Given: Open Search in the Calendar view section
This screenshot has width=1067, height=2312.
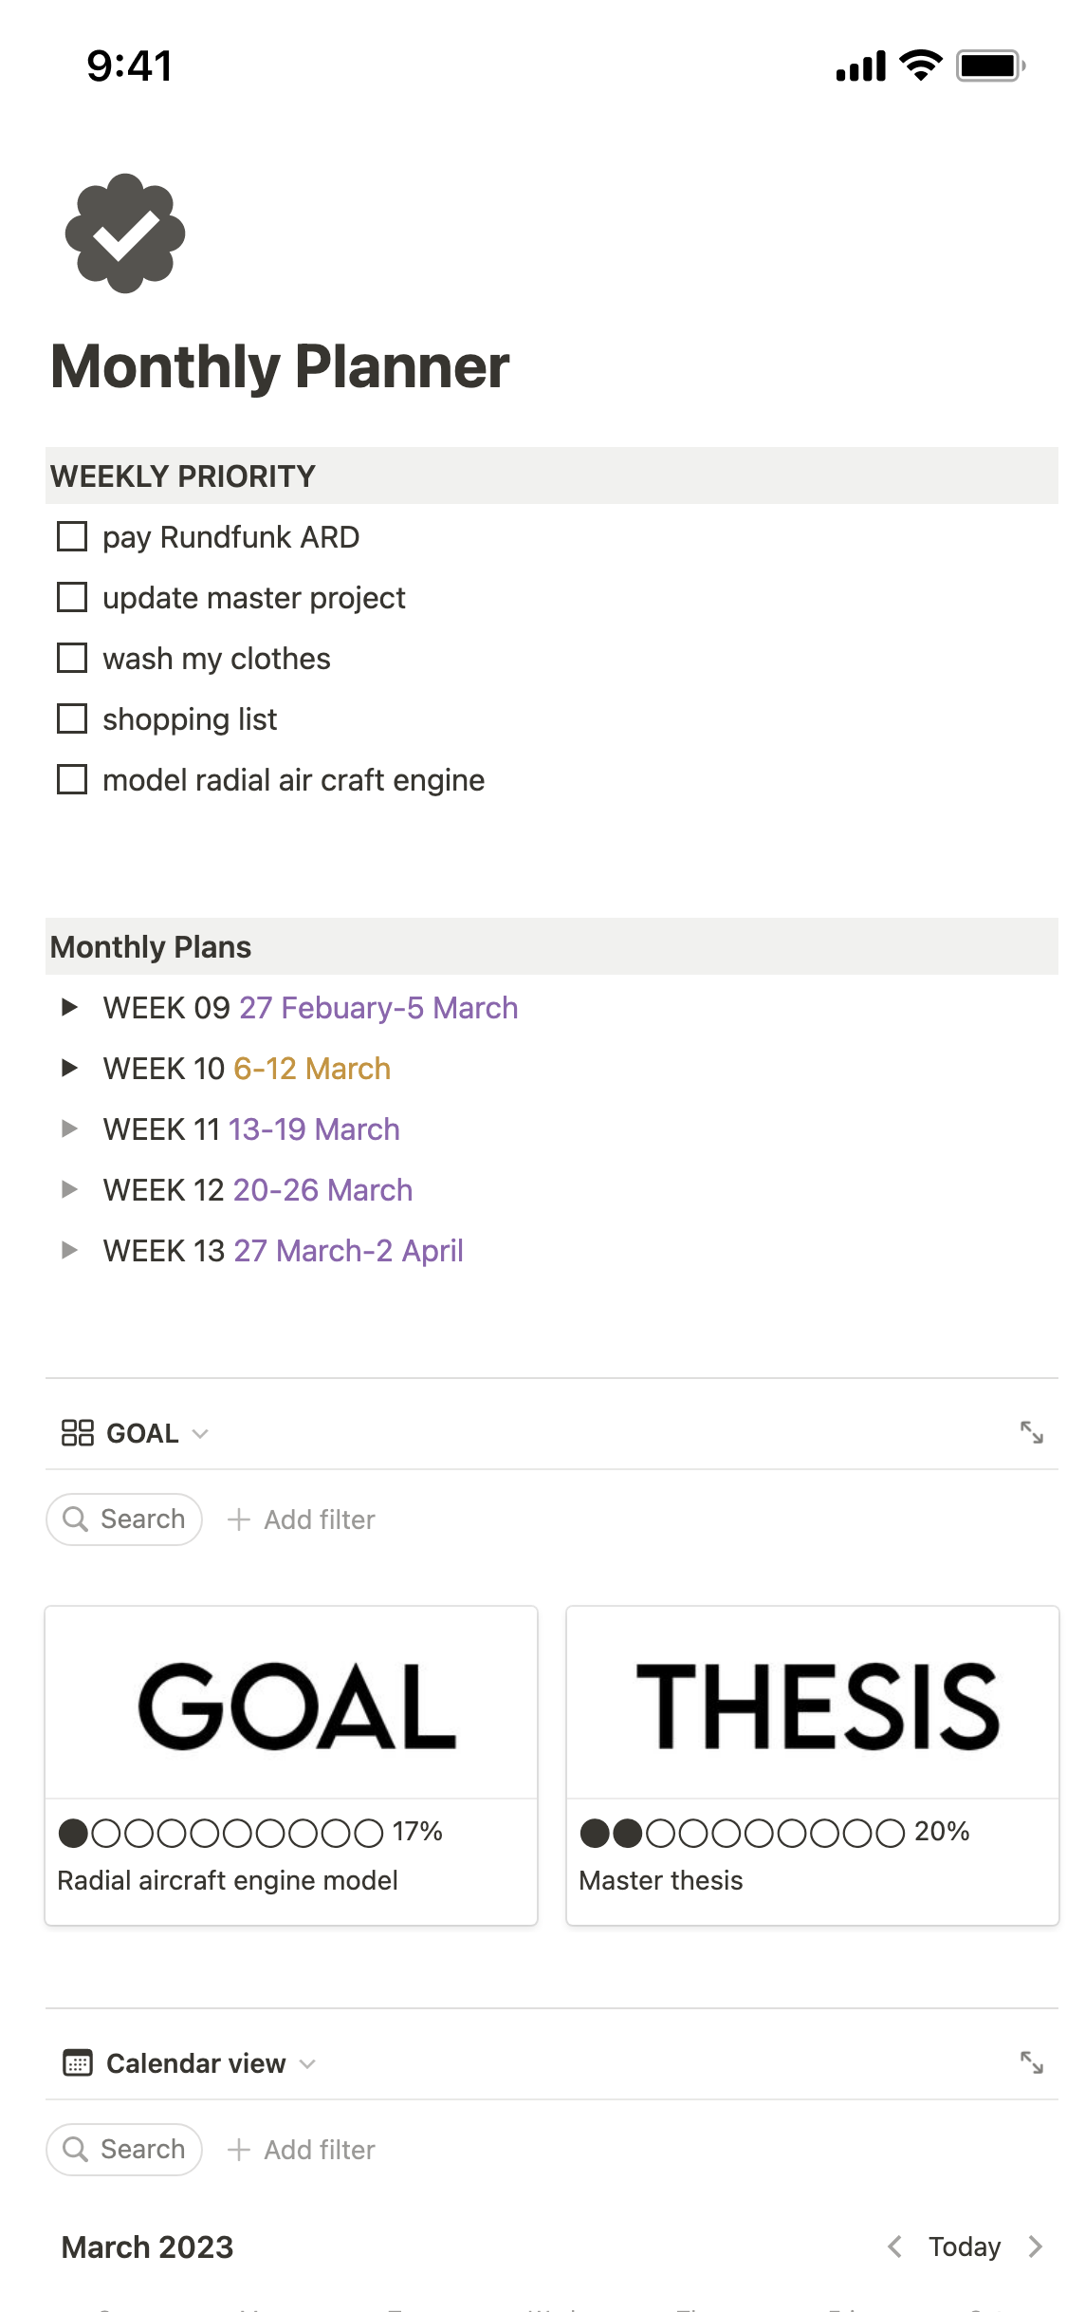Looking at the screenshot, I should click(123, 2149).
